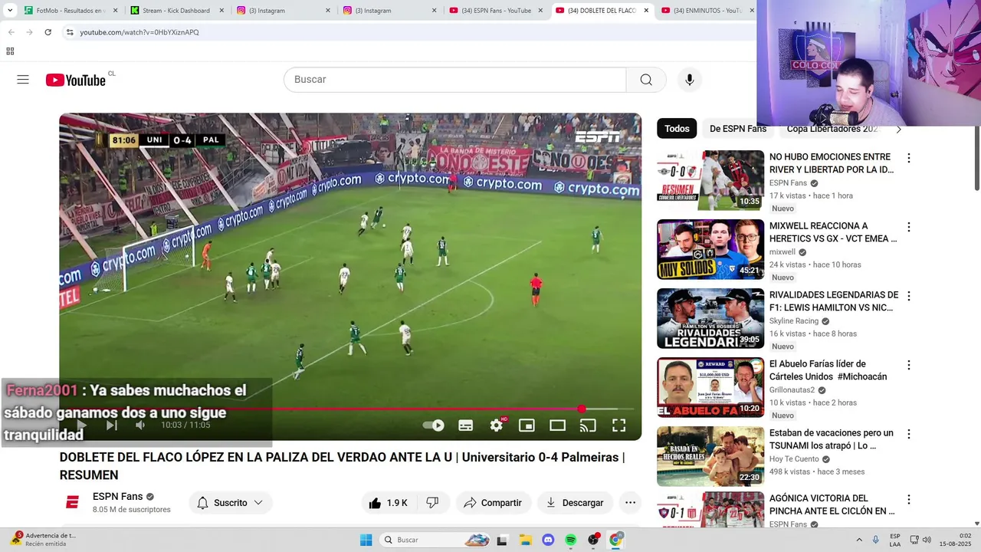Show more filter chips with the arrow
Screen dimensions: 981x552
pos(899,129)
